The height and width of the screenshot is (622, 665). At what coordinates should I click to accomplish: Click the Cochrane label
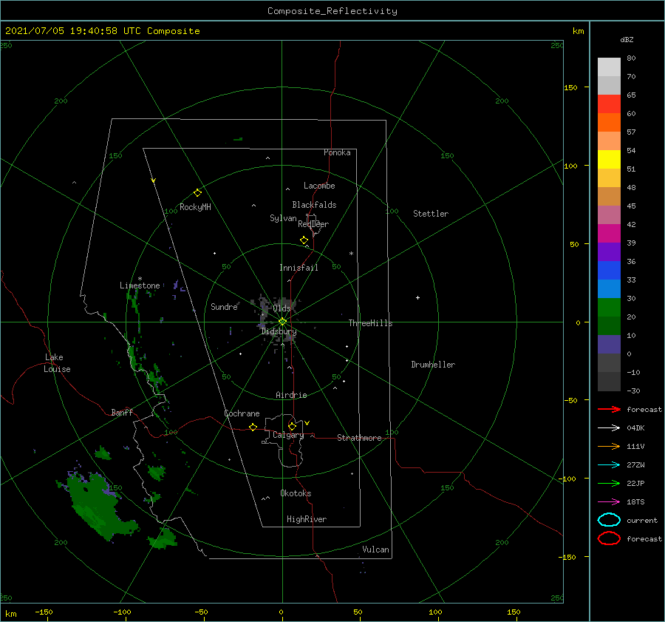coord(242,413)
